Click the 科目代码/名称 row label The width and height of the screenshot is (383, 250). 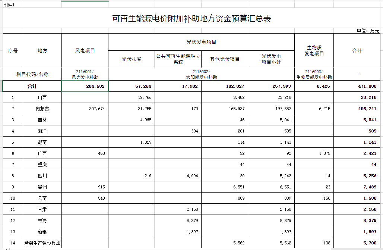(x=33, y=75)
